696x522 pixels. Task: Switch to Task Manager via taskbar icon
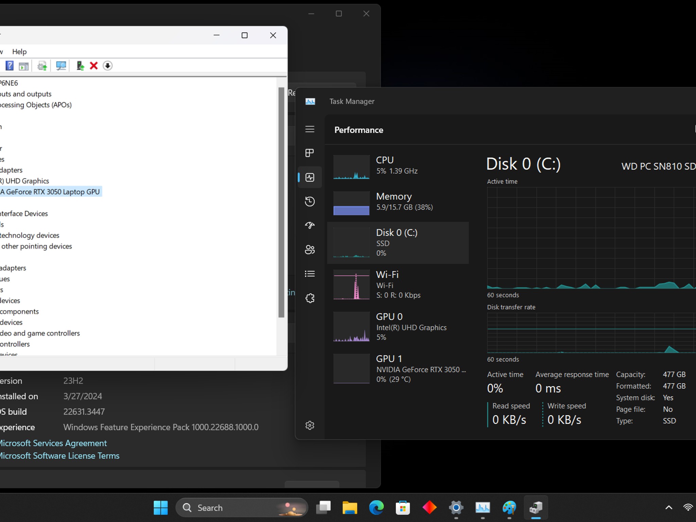tap(483, 508)
